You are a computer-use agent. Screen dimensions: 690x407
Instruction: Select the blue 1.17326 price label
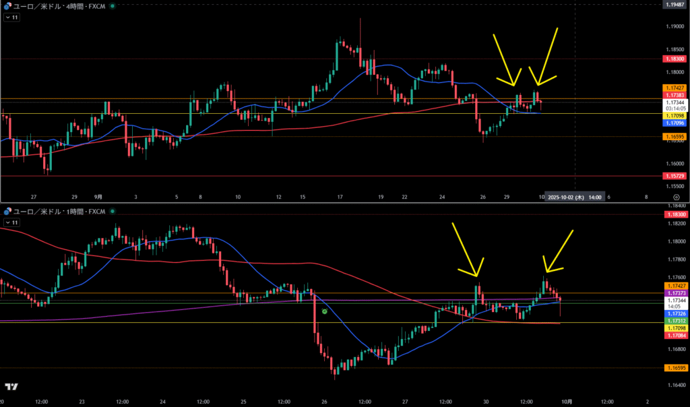click(x=675, y=314)
